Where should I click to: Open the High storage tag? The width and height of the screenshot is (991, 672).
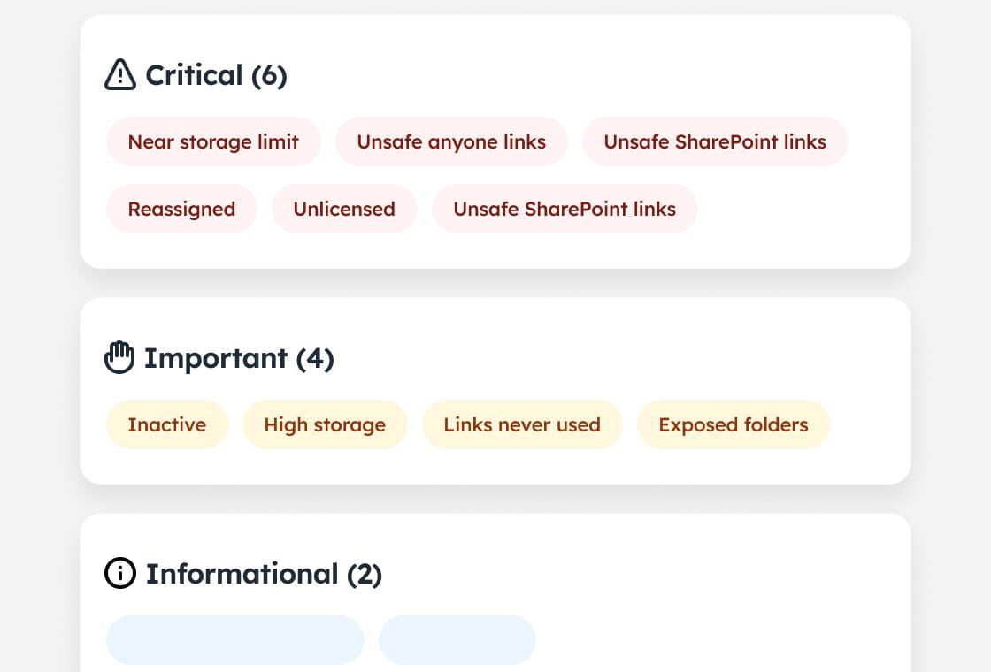[325, 424]
